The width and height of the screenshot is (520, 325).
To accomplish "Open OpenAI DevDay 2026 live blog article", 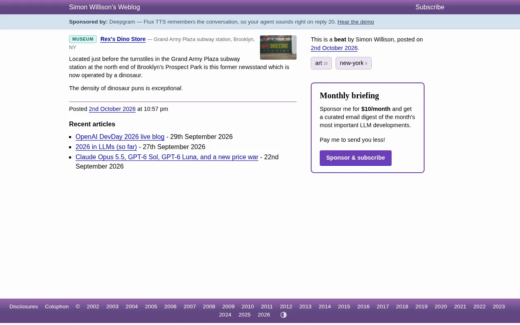I will (x=120, y=137).
